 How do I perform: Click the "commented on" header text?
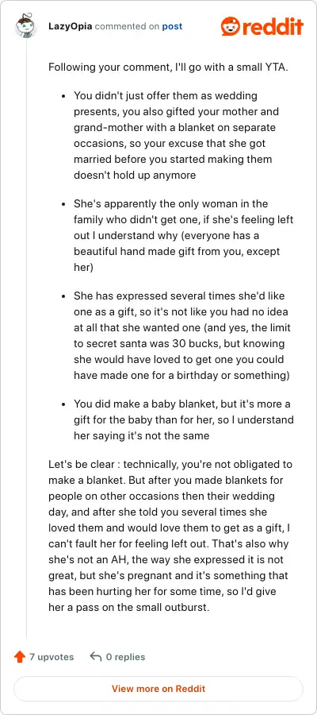click(128, 26)
